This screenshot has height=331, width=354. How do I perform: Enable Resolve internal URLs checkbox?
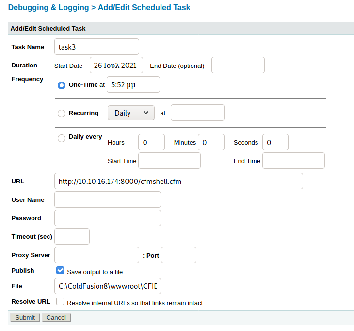(60, 302)
